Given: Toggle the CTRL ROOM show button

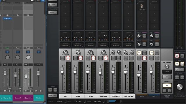Looking at the screenshot, I should (182, 64).
